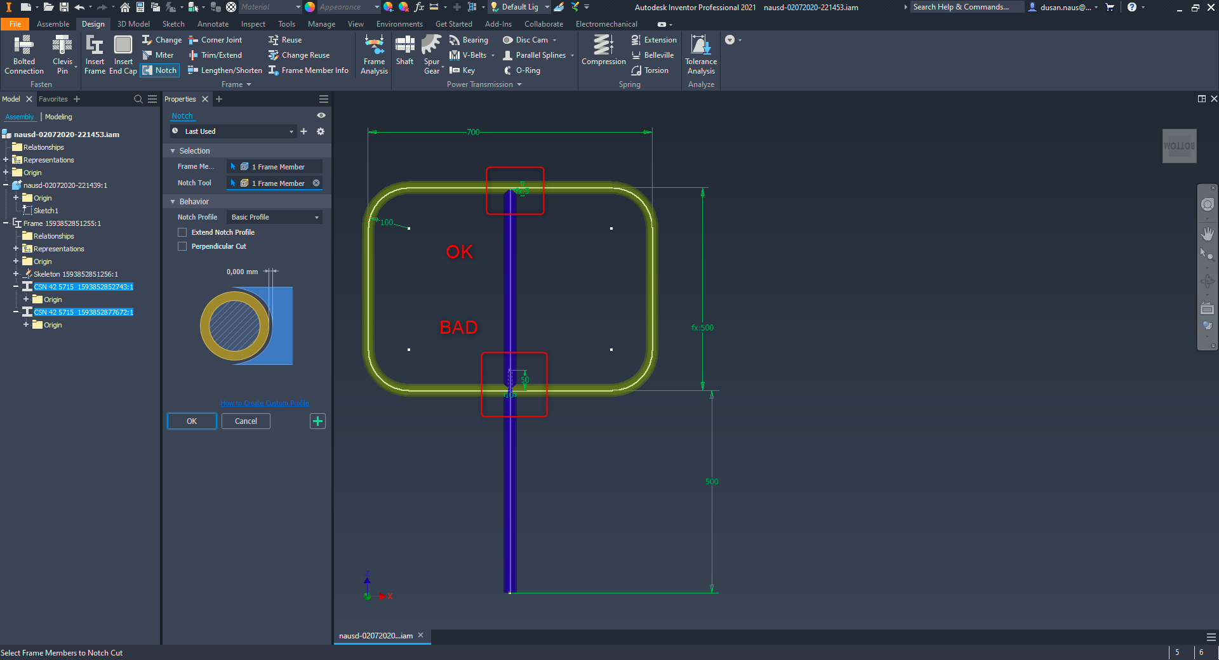Open the Notch Profile dropdown
The width and height of the screenshot is (1219, 660).
274,217
